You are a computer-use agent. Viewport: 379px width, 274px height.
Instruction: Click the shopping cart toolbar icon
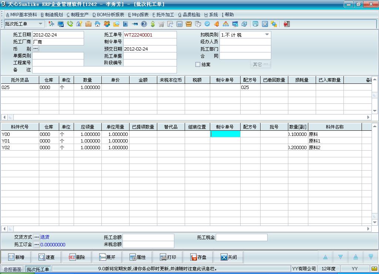[x=161, y=24]
